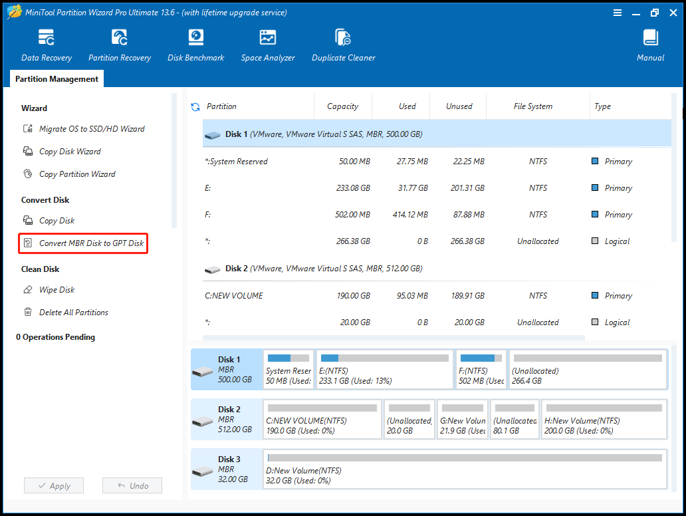Sort by the Capacity column header
This screenshot has height=516, width=686.
[x=343, y=106]
